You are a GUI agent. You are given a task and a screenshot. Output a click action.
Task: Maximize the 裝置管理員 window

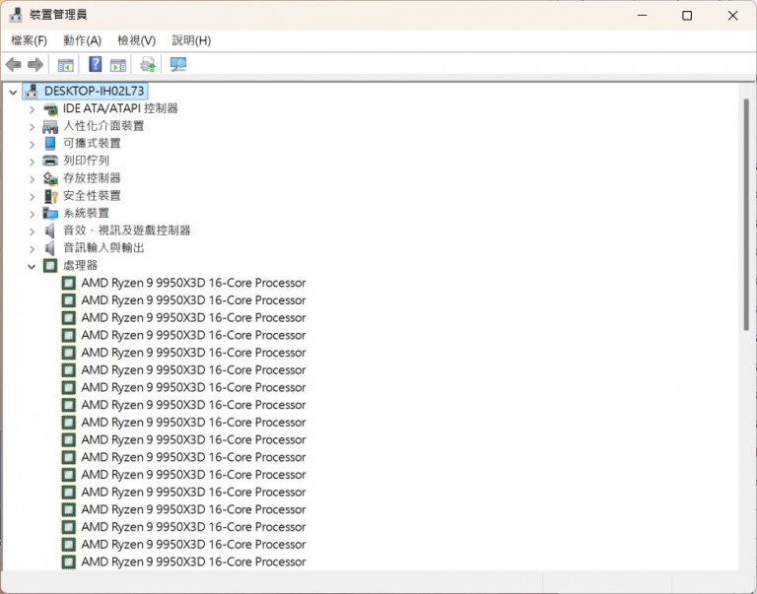tap(687, 16)
